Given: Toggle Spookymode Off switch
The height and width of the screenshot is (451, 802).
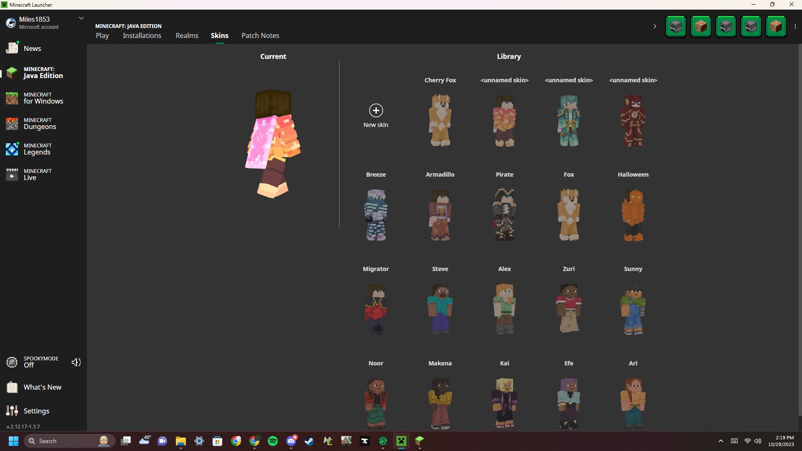Looking at the screenshot, I should pos(29,362).
